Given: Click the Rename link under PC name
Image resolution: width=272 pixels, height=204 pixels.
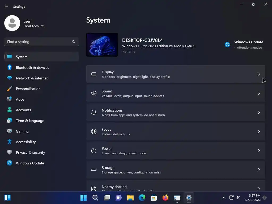Looking at the screenshot, I should (129, 51).
